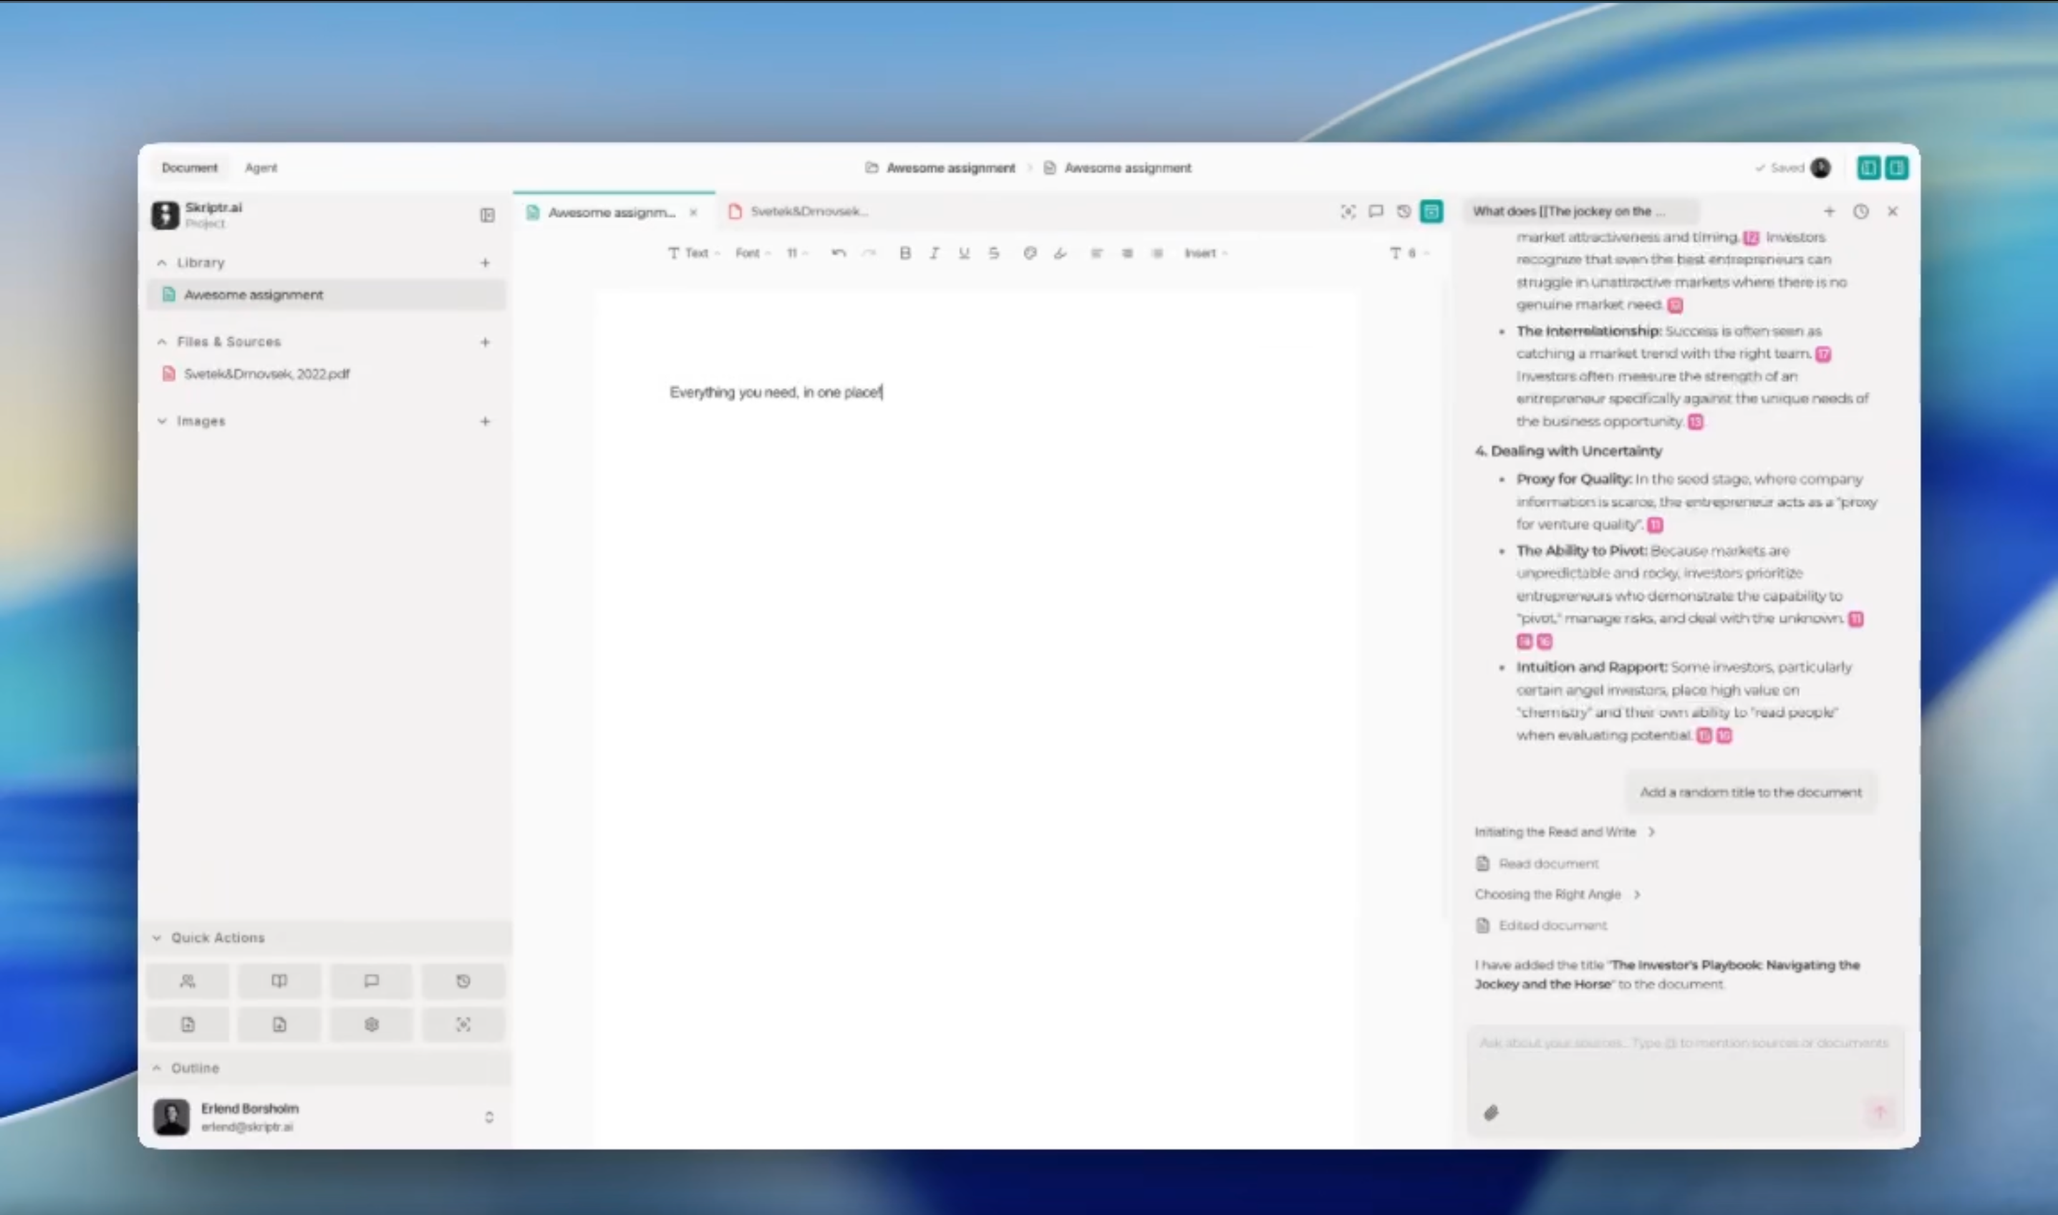Switch to the Agent tab
This screenshot has width=2058, height=1215.
(261, 168)
